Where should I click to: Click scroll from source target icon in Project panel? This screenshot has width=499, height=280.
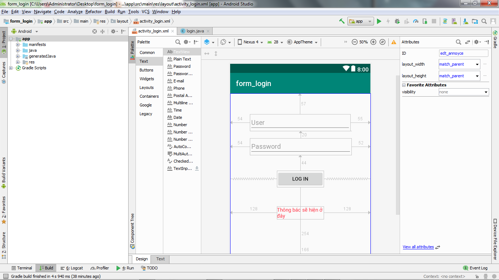coord(95,31)
